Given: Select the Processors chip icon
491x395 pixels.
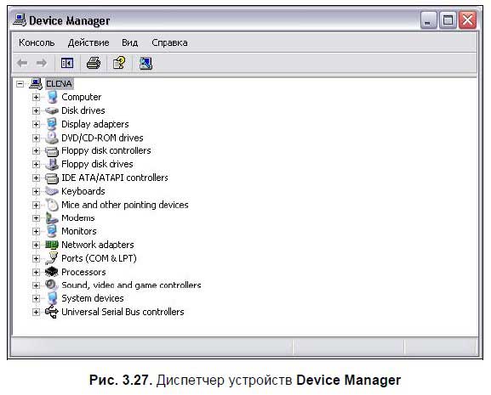Looking at the screenshot, I should click(x=52, y=272).
